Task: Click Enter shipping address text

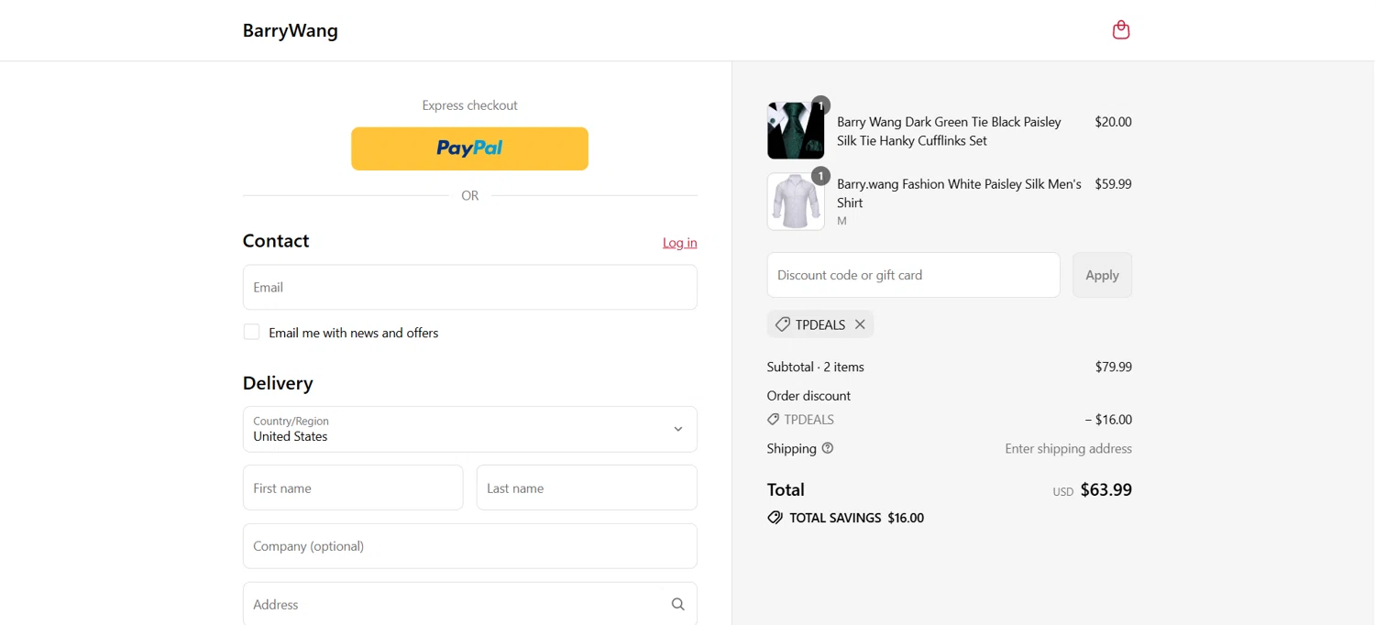Action: coord(1068,449)
